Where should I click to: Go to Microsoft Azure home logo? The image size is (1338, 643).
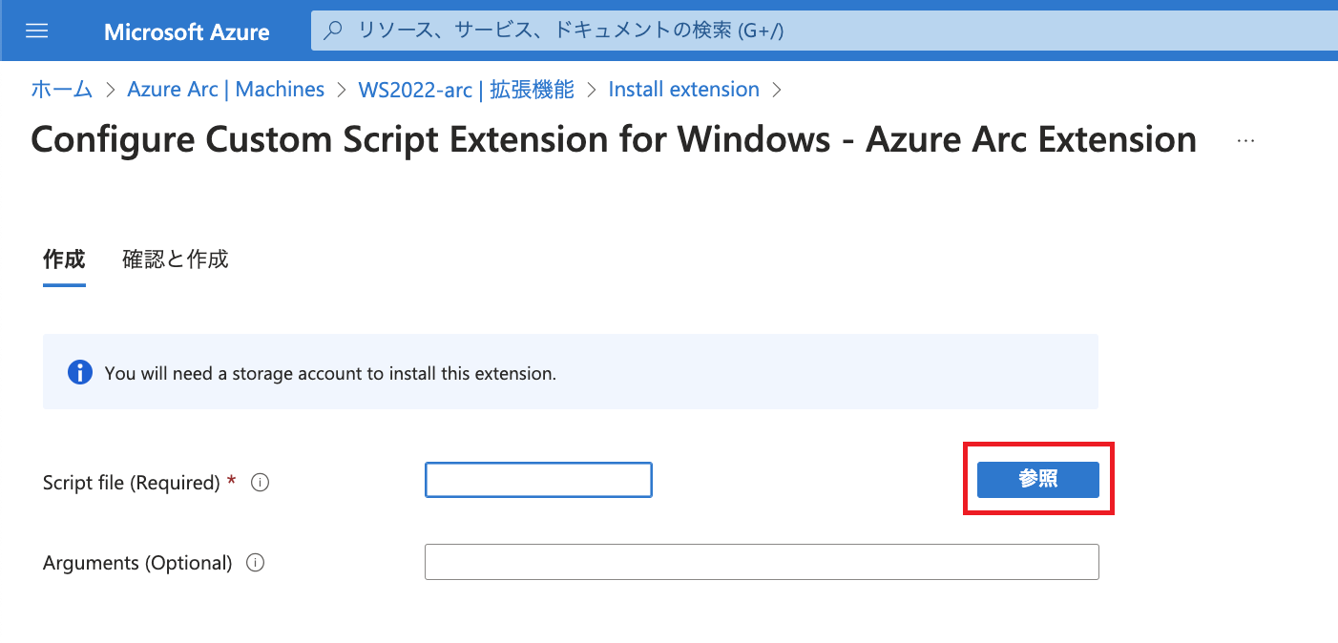pyautogui.click(x=187, y=31)
